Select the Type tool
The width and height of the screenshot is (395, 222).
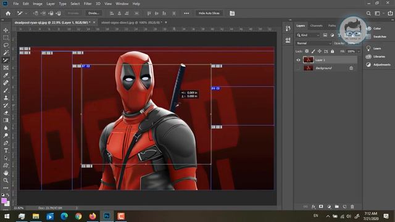tap(6, 150)
